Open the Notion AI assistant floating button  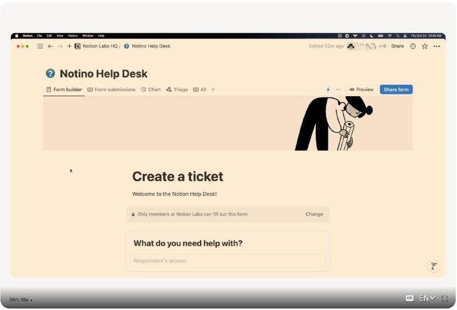click(434, 266)
